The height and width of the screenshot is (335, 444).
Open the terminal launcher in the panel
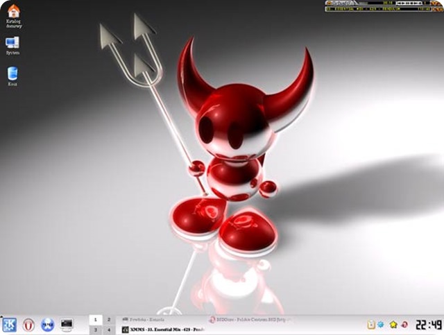point(67,325)
